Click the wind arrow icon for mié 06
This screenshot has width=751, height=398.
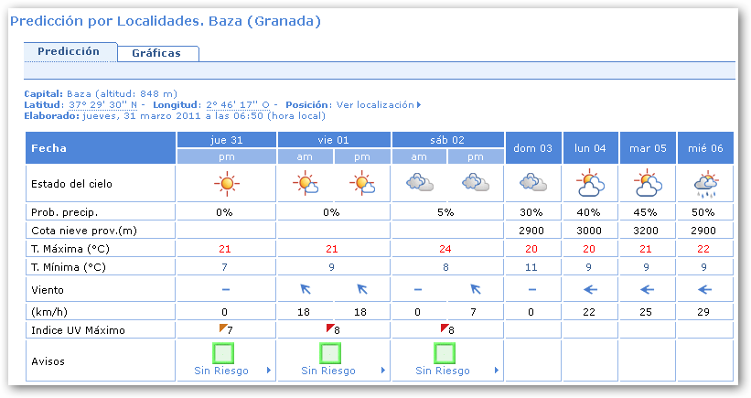tap(704, 288)
